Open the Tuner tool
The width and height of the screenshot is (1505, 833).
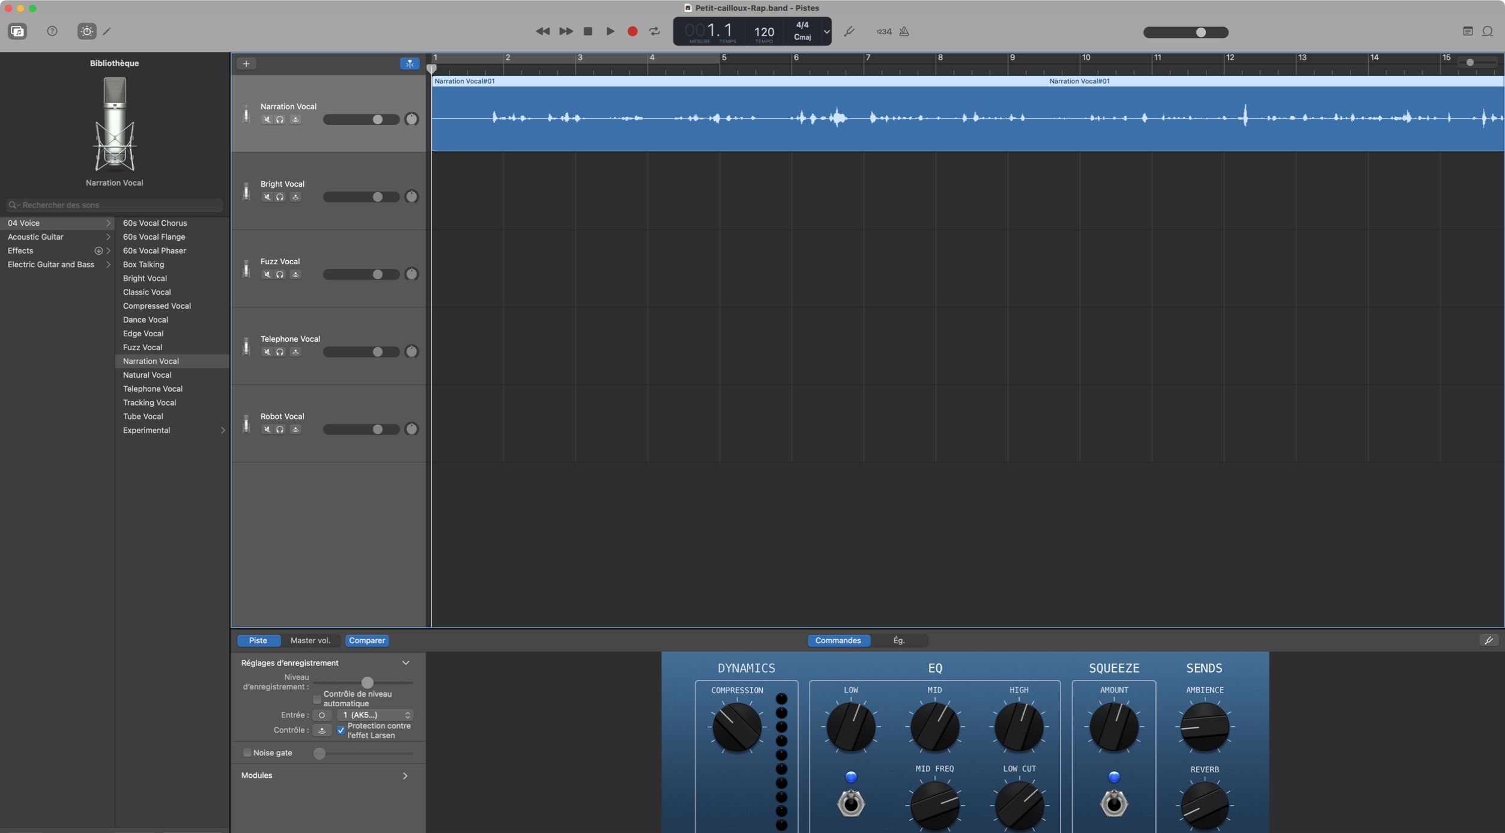click(849, 31)
